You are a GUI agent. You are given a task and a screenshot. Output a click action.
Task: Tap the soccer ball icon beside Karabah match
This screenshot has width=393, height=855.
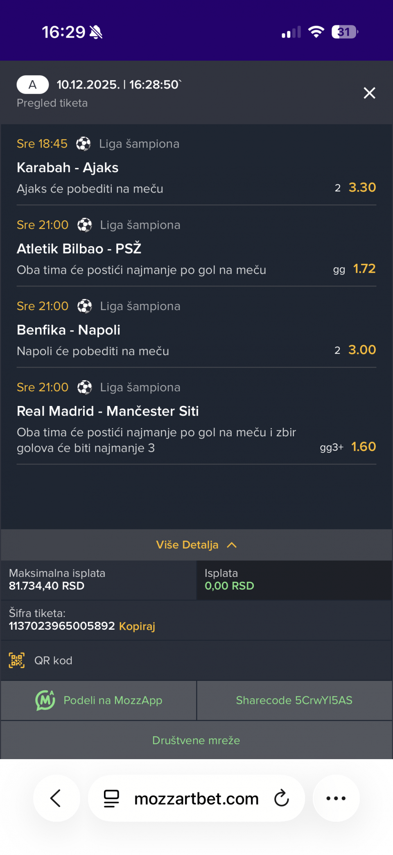point(84,144)
